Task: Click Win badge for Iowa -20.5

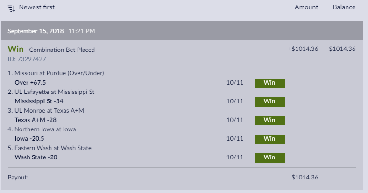Action: point(269,139)
